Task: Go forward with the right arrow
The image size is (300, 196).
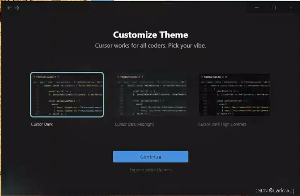Action: (x=17, y=8)
